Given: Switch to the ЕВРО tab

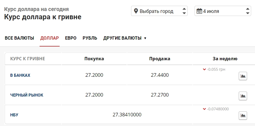Looking at the screenshot, I should coord(71,38).
